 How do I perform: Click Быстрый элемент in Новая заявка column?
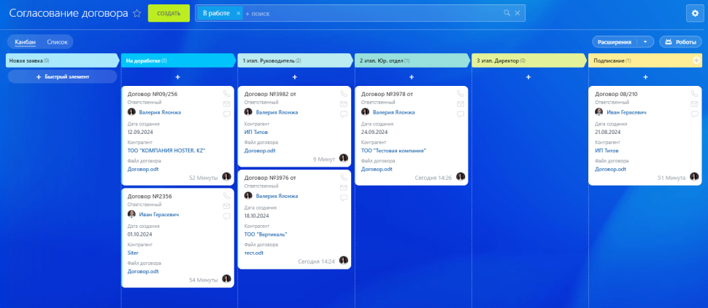(x=62, y=76)
